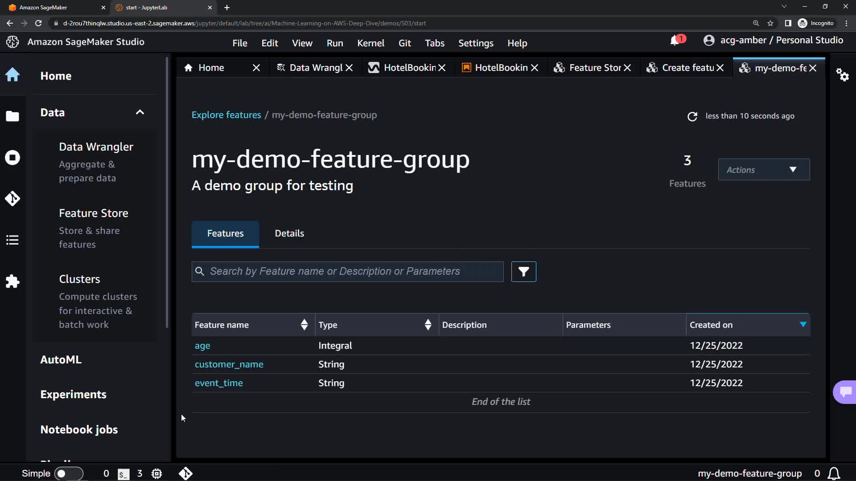Open the property inspector gears icon
856x481 pixels.
coord(842,74)
